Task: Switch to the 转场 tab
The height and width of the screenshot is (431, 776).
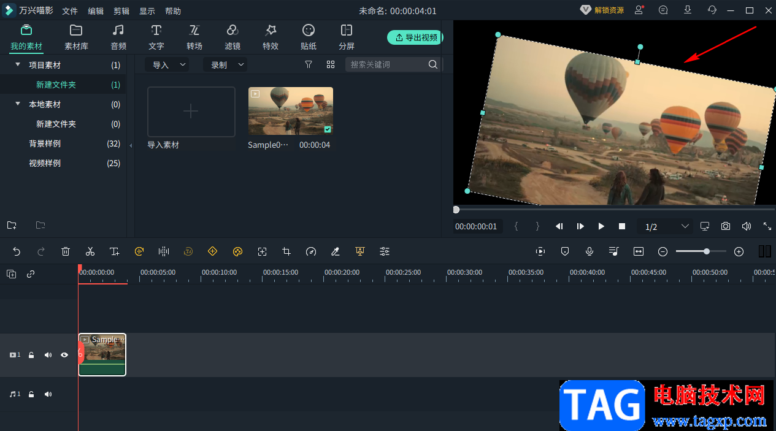Action: tap(194, 37)
